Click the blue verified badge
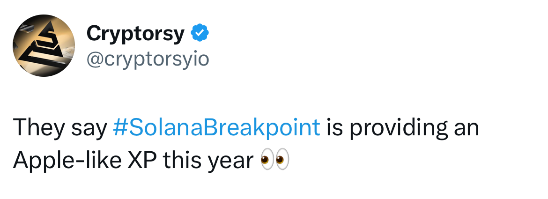 (200, 33)
